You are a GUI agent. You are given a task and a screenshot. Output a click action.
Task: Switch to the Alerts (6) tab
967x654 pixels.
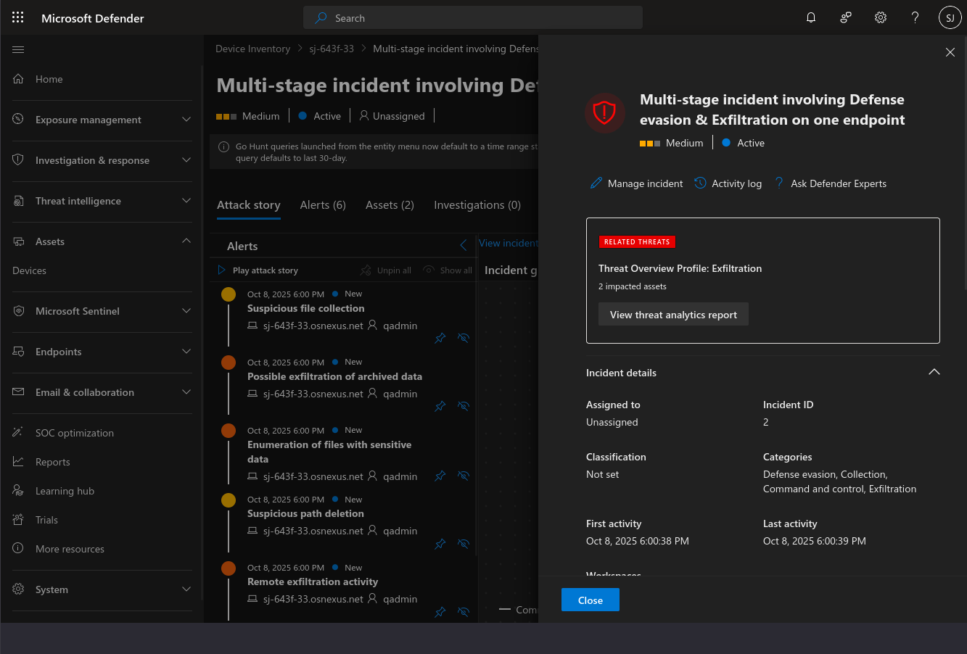point(323,205)
